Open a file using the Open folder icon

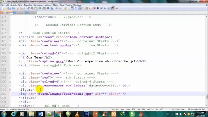tap(6, 8)
